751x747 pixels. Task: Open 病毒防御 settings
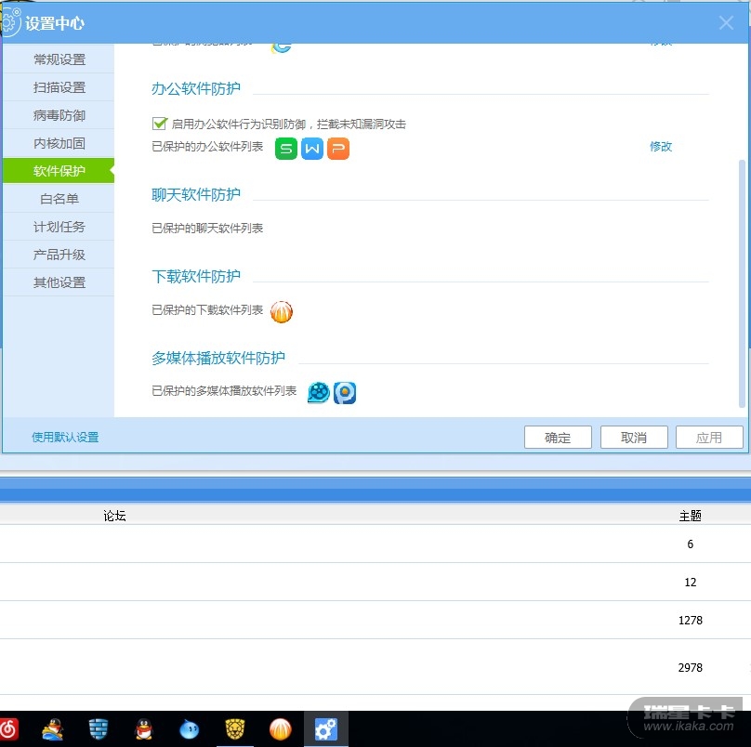[x=59, y=115]
